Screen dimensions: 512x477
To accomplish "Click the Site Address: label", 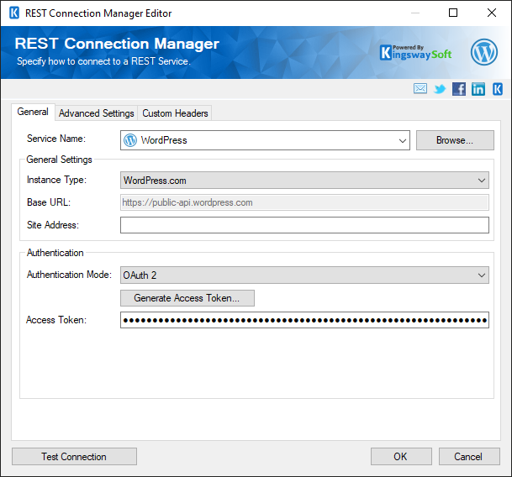I will pos(53,225).
